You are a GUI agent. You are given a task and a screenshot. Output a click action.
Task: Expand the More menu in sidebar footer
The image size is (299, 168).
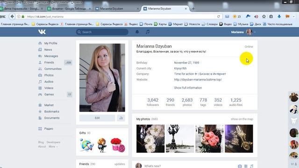[x=53, y=147]
